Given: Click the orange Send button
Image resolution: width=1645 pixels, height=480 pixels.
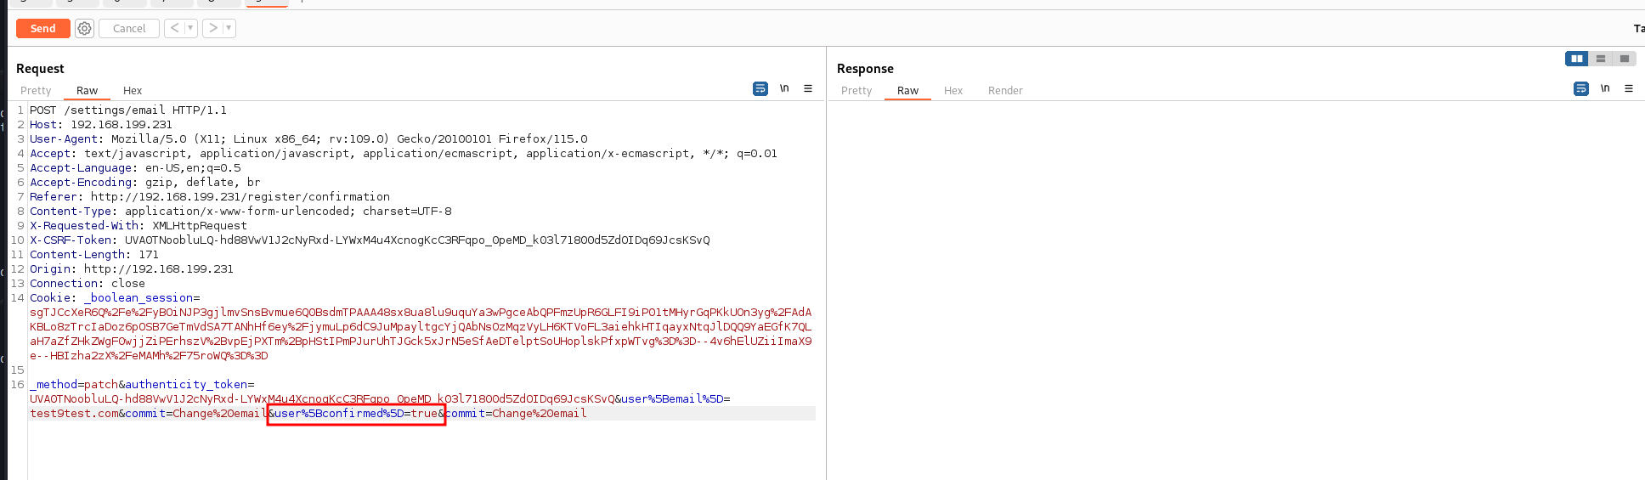Looking at the screenshot, I should [42, 29].
